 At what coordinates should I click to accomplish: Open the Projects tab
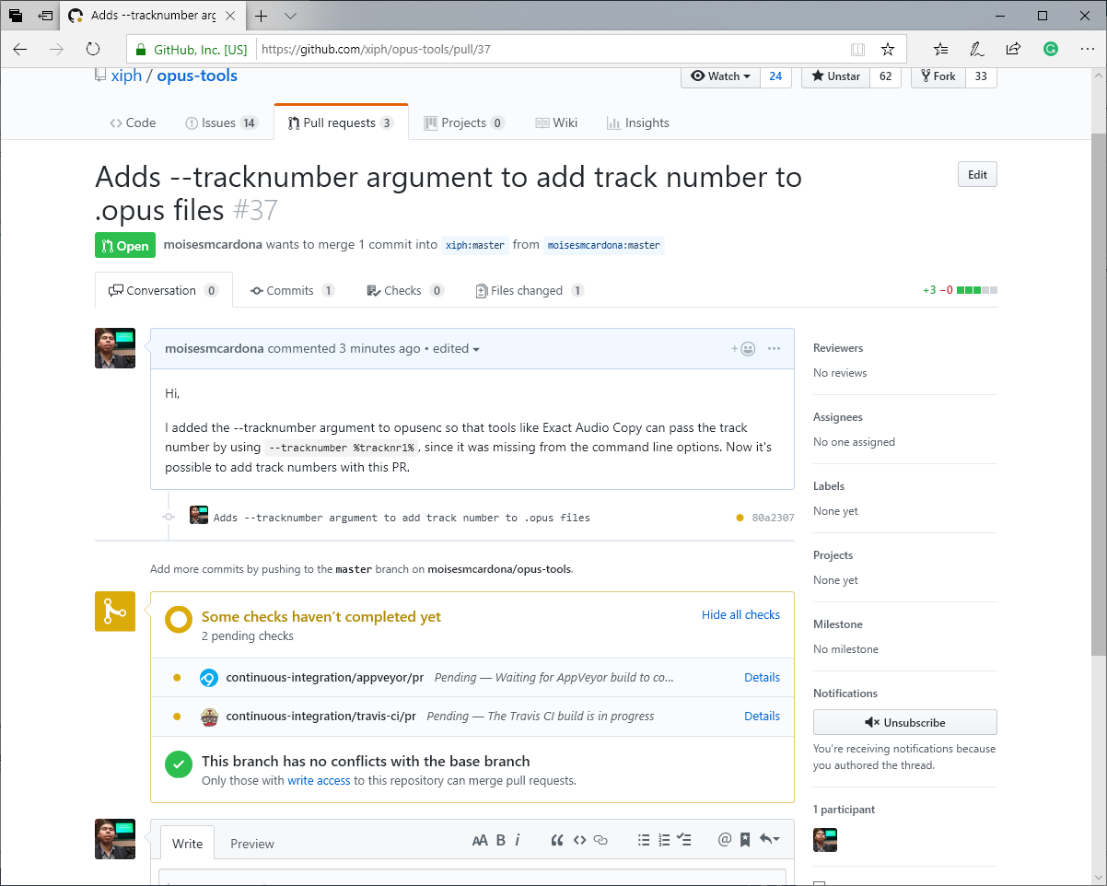pos(464,122)
